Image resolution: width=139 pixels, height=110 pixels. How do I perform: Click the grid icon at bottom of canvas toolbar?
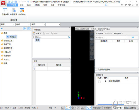92,57
